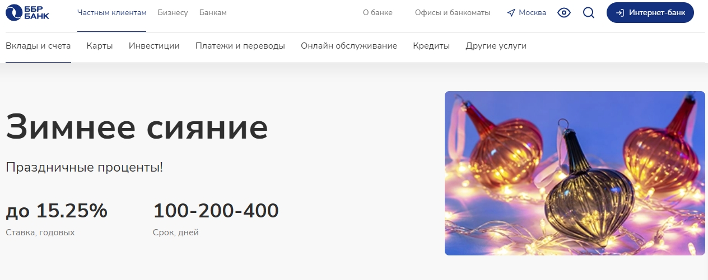Open the Кредиты menu item
The image size is (708, 280).
point(431,46)
